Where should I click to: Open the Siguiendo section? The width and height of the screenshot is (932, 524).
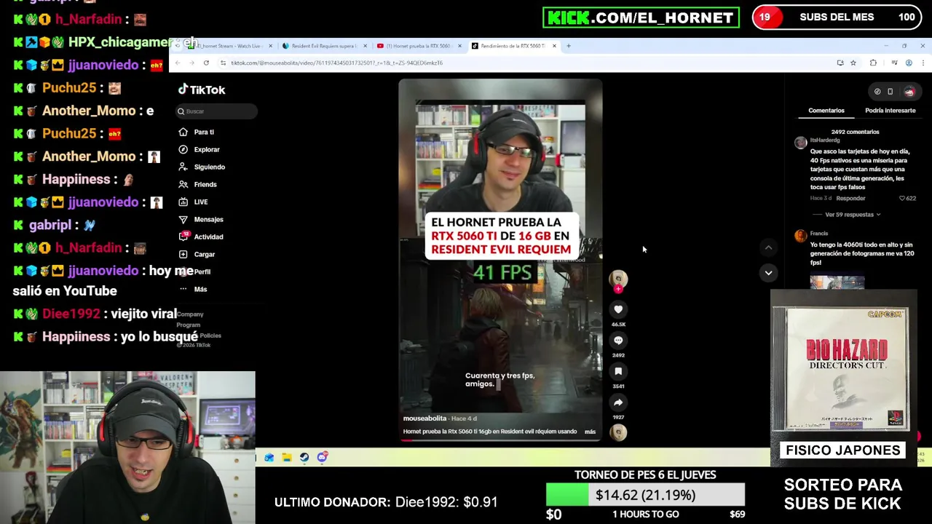[210, 167]
